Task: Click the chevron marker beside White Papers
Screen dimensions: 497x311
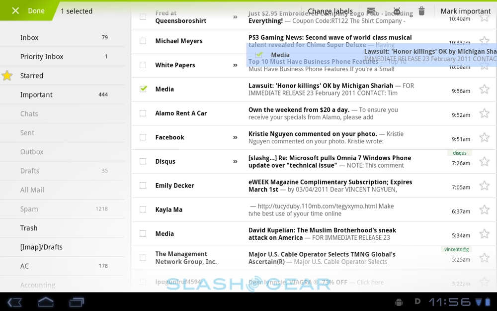Action: click(x=235, y=65)
